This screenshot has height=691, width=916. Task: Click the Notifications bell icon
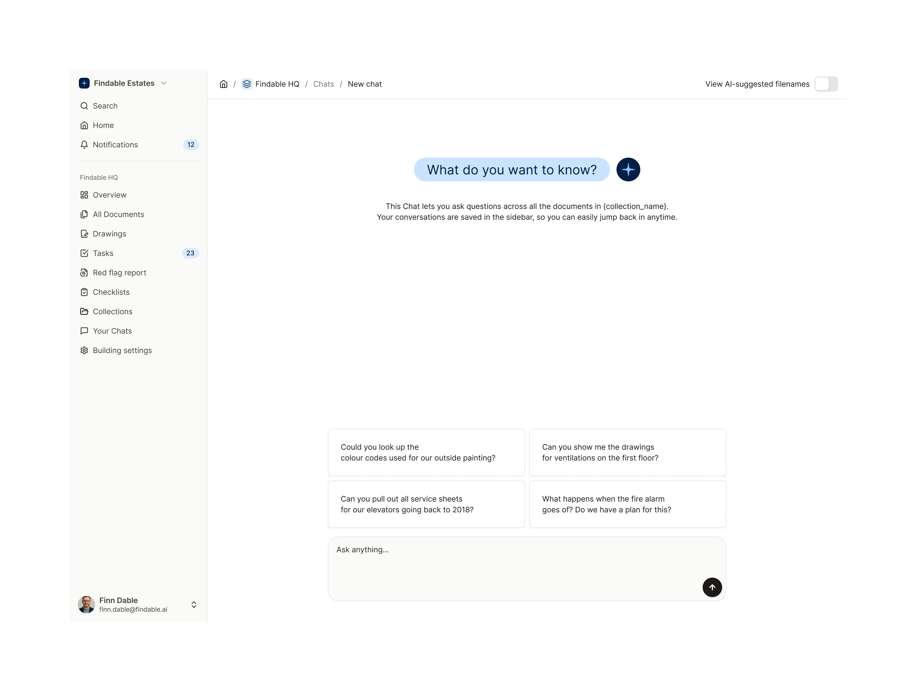[84, 145]
